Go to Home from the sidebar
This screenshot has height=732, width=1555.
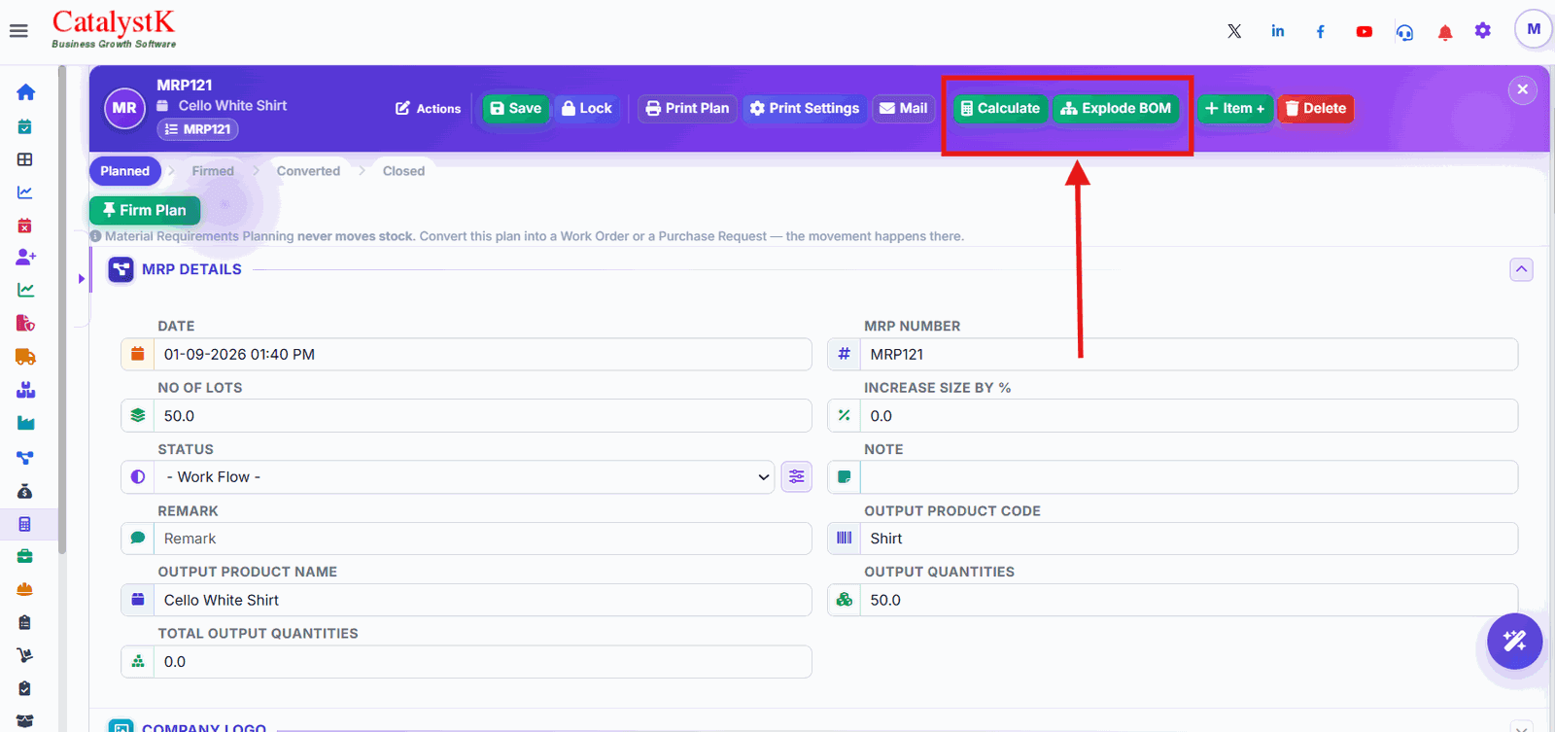25,92
